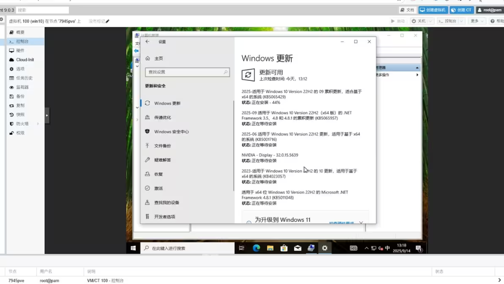The width and height of the screenshot is (504, 284).
Task: Open the 硬件 (Hardware) panel in the sidebar
Action: [20, 51]
